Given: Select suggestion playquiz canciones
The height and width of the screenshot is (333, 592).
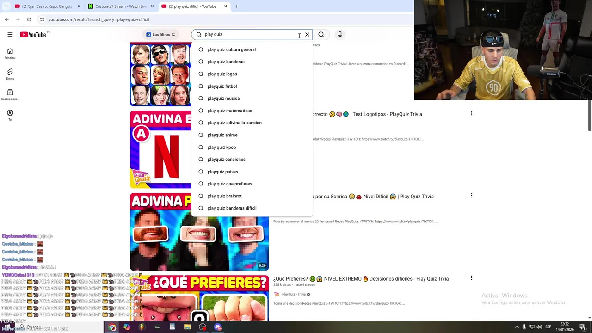Looking at the screenshot, I should click(252, 159).
